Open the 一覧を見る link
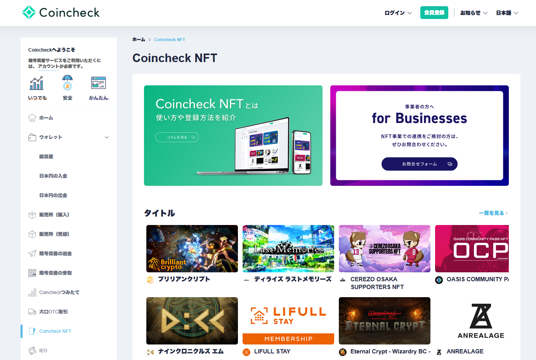This screenshot has height=360, width=536. click(x=493, y=213)
